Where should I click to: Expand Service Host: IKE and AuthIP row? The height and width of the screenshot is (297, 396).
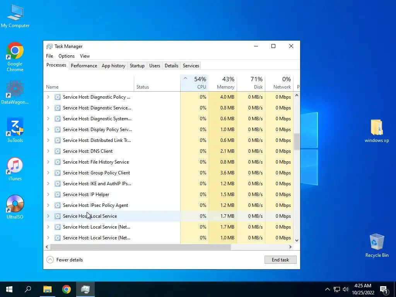coord(48,184)
